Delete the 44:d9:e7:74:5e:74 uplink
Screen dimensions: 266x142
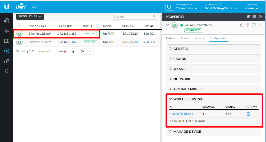pos(248,114)
